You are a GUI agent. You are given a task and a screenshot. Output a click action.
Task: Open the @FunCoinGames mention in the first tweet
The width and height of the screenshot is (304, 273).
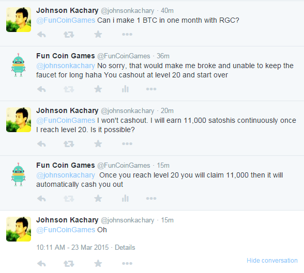point(66,20)
